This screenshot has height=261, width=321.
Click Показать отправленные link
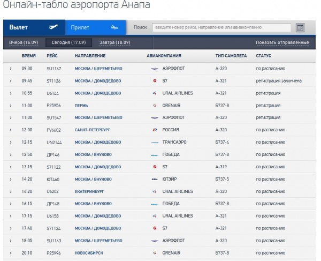[282, 43]
